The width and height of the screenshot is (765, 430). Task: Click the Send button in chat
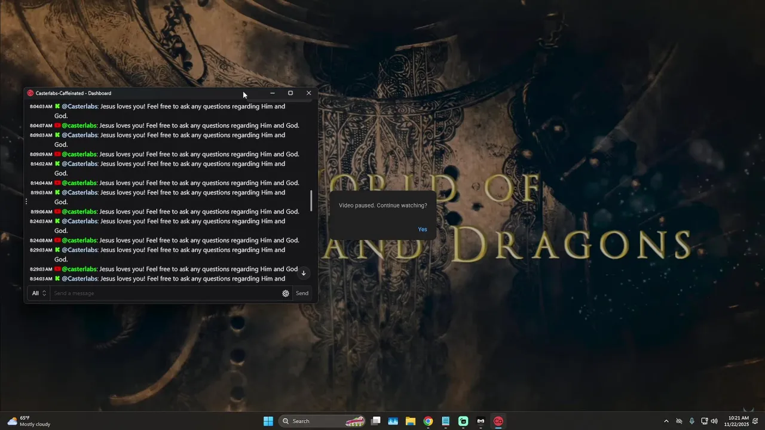point(302,293)
